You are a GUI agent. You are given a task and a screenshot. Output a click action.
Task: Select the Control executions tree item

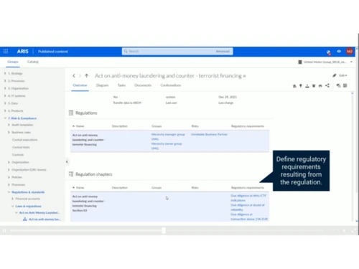(x=24, y=140)
